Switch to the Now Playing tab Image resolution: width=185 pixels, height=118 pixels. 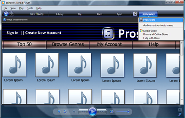[x=37, y=14]
